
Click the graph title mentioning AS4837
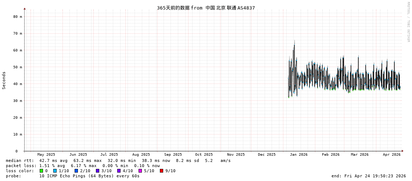[x=206, y=8]
